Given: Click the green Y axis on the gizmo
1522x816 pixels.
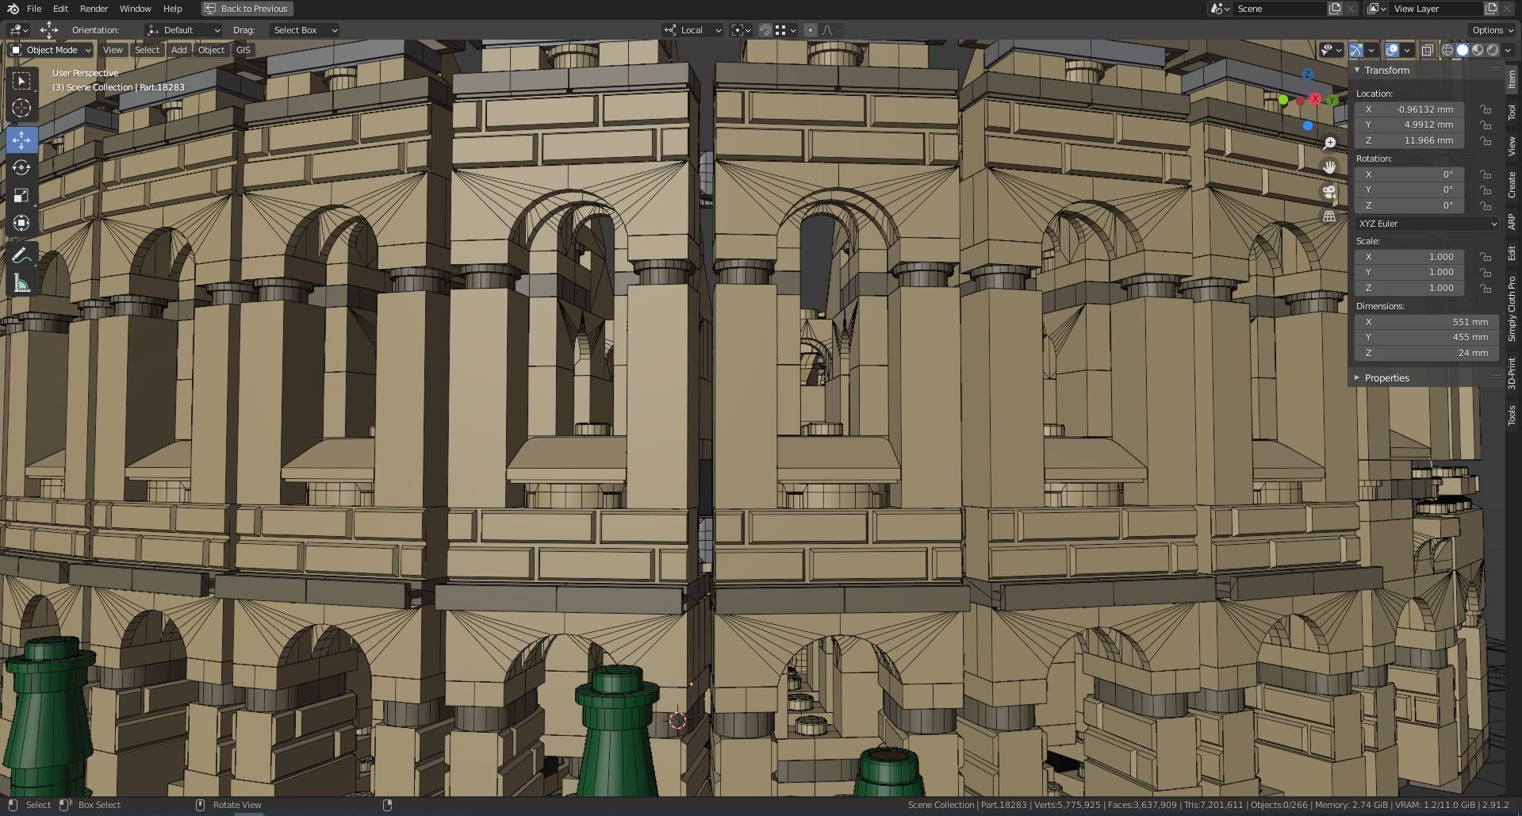Looking at the screenshot, I should (1332, 100).
